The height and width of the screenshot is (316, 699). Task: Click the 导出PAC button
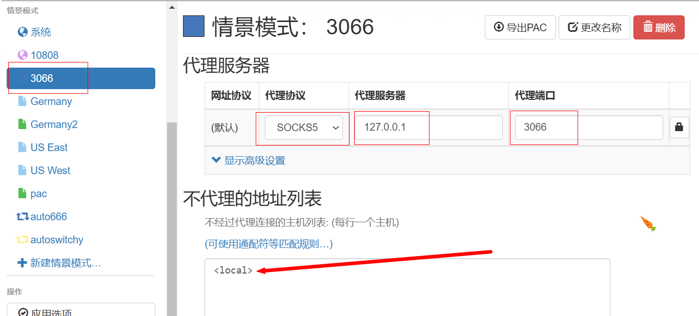pyautogui.click(x=520, y=27)
